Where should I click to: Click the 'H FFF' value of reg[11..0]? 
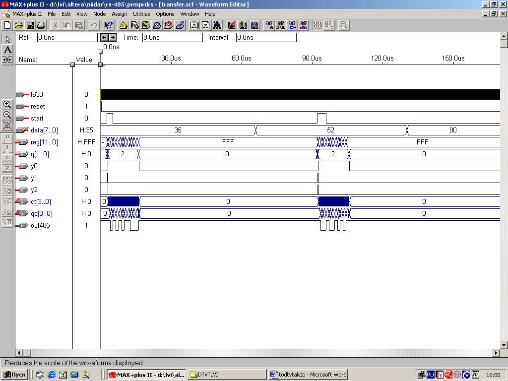click(86, 142)
